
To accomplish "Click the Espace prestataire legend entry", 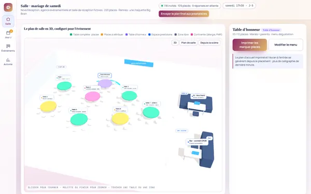I will click(160, 35).
